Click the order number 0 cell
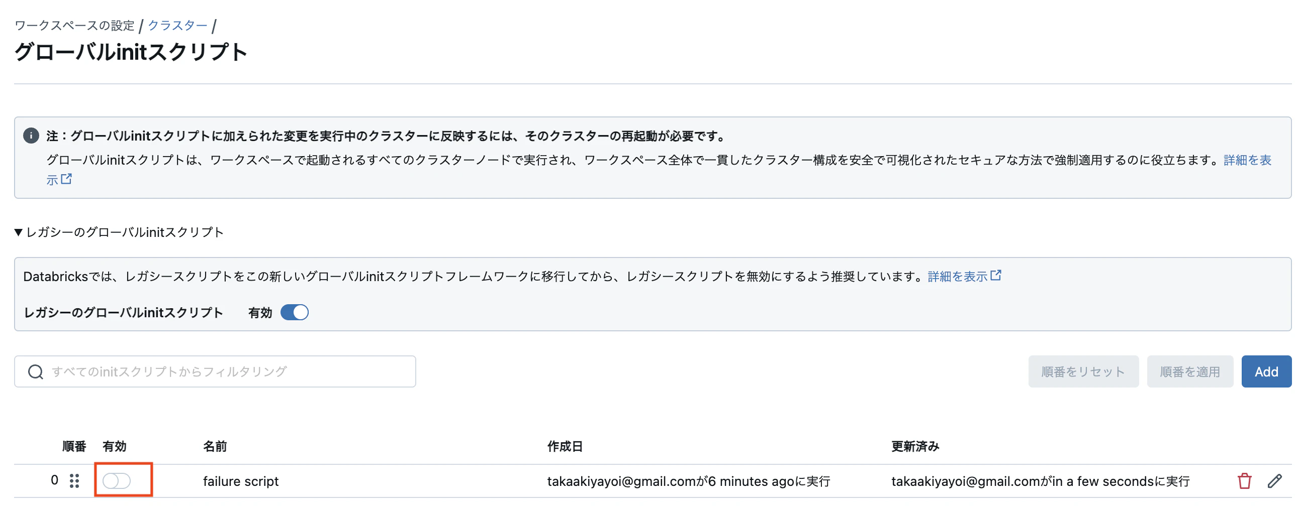The height and width of the screenshot is (512, 1297). (54, 480)
